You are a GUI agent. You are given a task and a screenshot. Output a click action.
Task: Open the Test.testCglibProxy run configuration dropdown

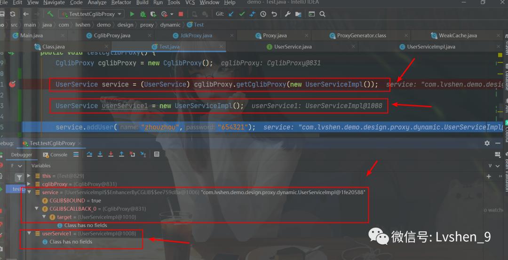point(92,14)
